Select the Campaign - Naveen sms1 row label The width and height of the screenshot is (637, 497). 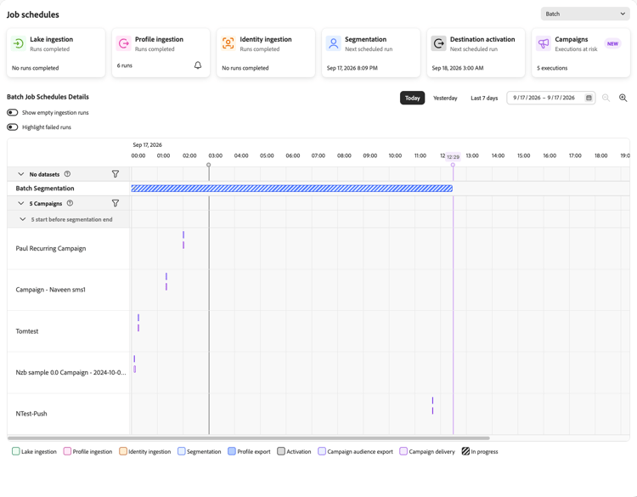tap(50, 290)
